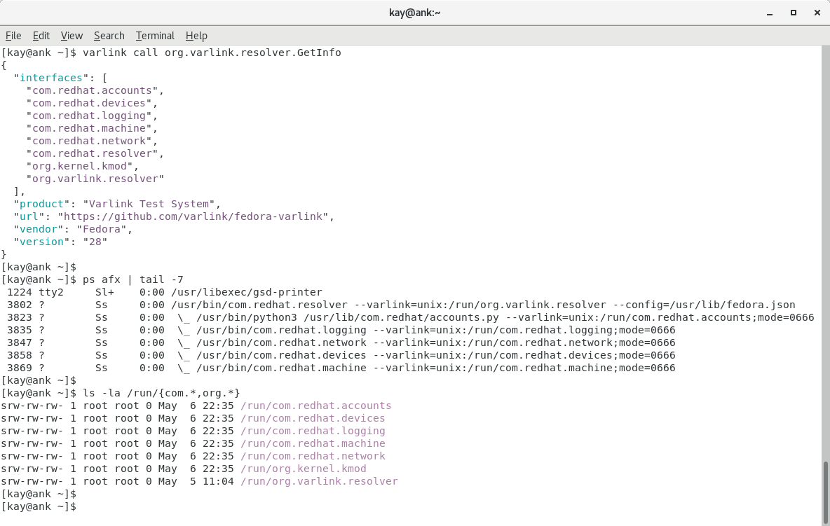Image resolution: width=830 pixels, height=526 pixels.
Task: Click socket path /run/com.redhat.accounts
Action: (x=316, y=406)
